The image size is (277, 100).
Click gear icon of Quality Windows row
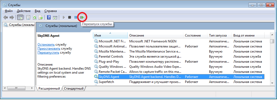96,67
